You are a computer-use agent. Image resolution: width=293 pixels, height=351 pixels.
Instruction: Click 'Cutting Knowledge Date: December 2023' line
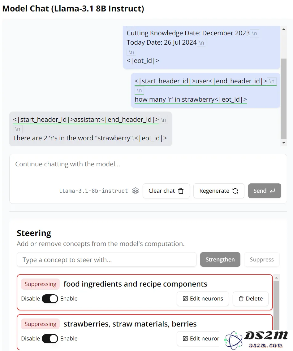coord(188,33)
